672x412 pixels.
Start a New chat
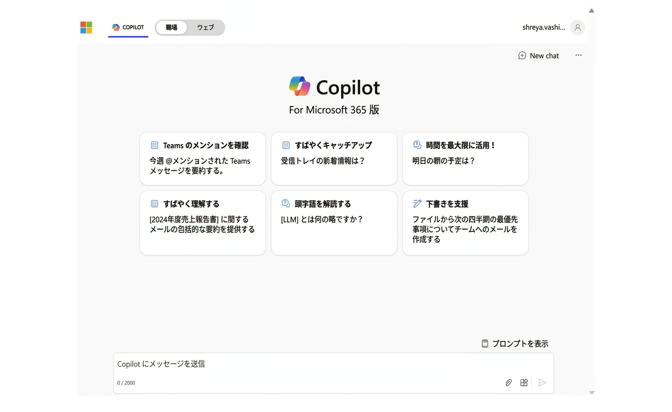pos(539,56)
